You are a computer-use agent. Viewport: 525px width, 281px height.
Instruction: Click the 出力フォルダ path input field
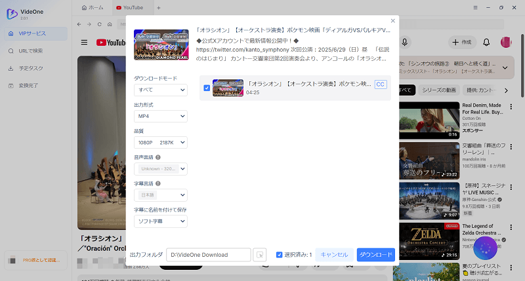pos(209,255)
